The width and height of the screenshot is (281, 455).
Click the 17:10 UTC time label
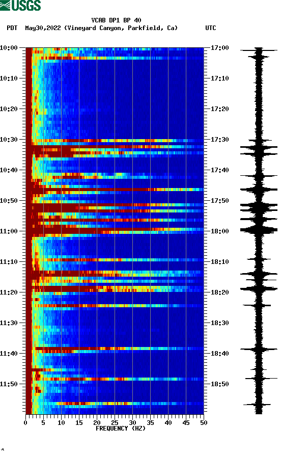pos(219,78)
